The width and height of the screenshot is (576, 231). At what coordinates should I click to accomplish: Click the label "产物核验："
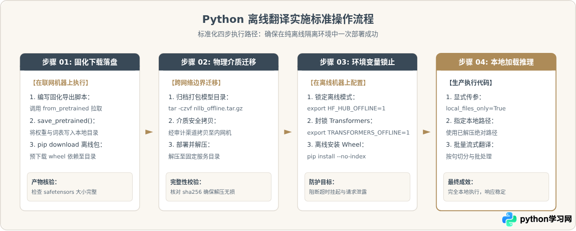click(x=44, y=182)
